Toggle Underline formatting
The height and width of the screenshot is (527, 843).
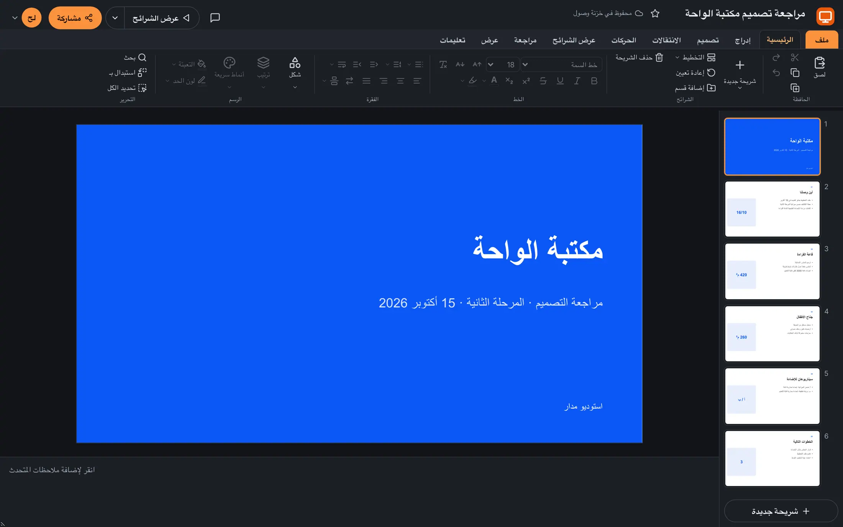tap(560, 81)
